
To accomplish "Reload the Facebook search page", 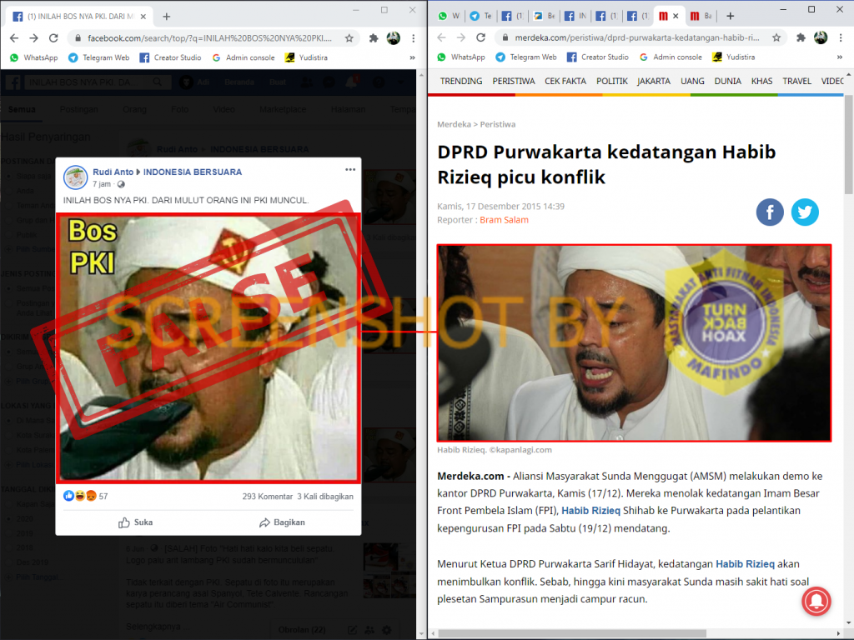I will [54, 38].
